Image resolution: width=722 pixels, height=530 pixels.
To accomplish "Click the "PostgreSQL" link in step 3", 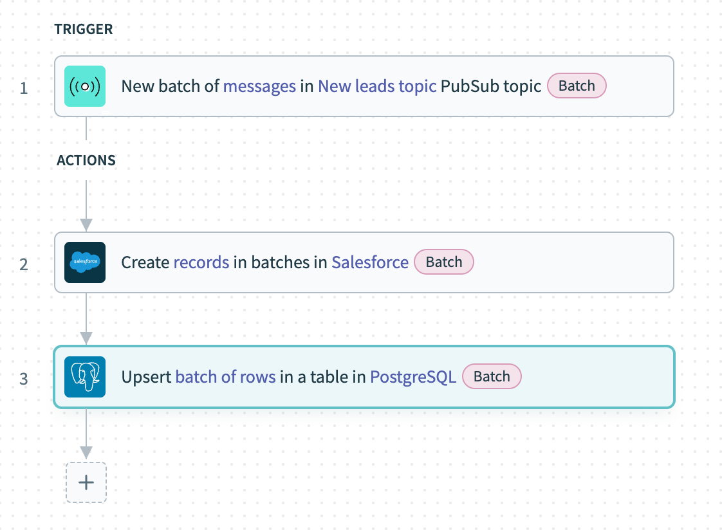I will coord(413,377).
